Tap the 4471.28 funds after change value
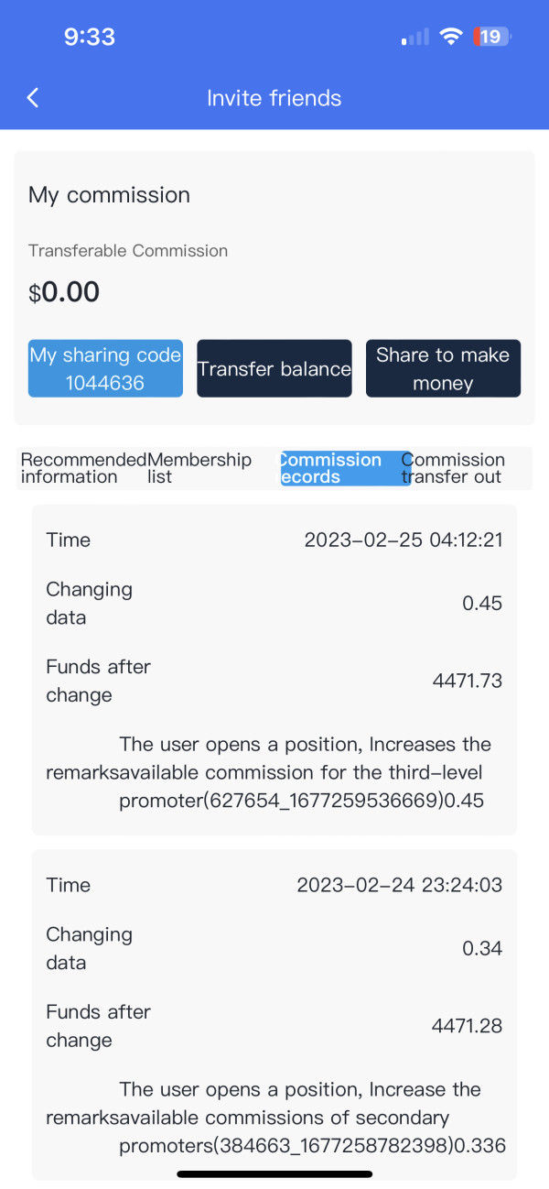Image resolution: width=549 pixels, height=1189 pixels. click(467, 1026)
